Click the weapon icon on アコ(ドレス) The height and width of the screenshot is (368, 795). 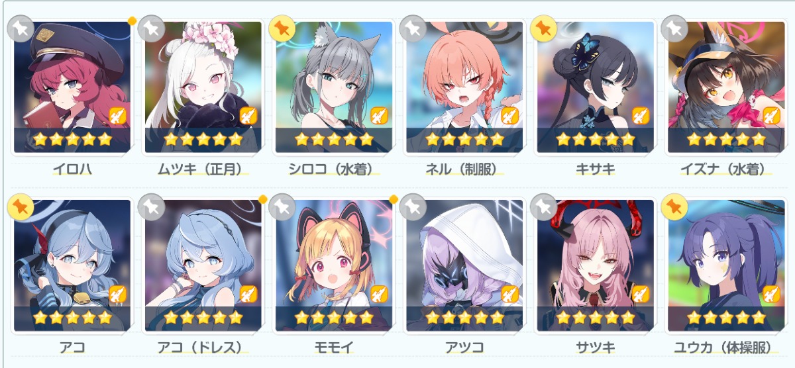pyautogui.click(x=248, y=295)
